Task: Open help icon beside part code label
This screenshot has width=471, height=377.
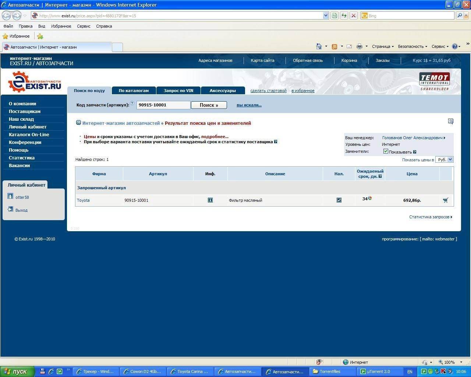Action: point(132,103)
